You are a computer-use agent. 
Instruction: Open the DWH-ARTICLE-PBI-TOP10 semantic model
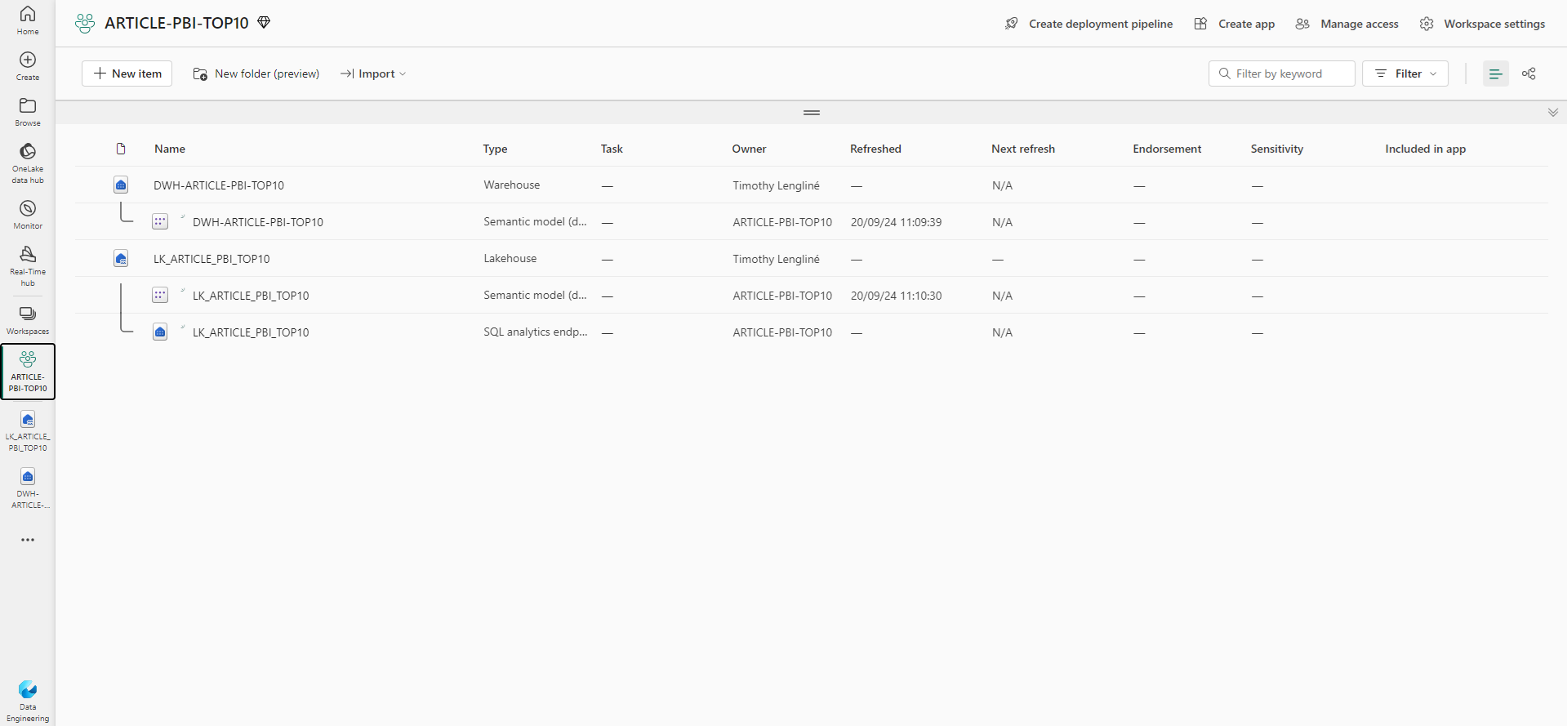coord(258,222)
